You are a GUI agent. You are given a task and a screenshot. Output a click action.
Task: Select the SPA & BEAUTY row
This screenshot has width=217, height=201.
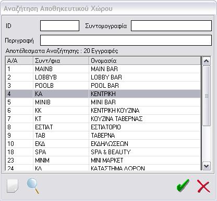(103, 152)
